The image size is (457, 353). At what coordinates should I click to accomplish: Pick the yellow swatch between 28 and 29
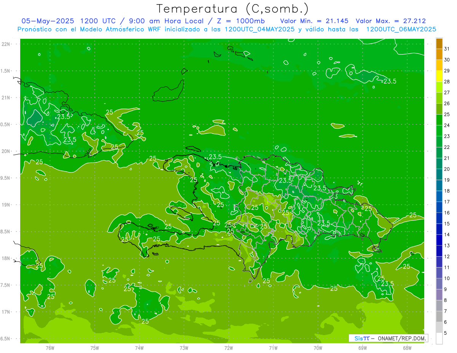point(439,76)
